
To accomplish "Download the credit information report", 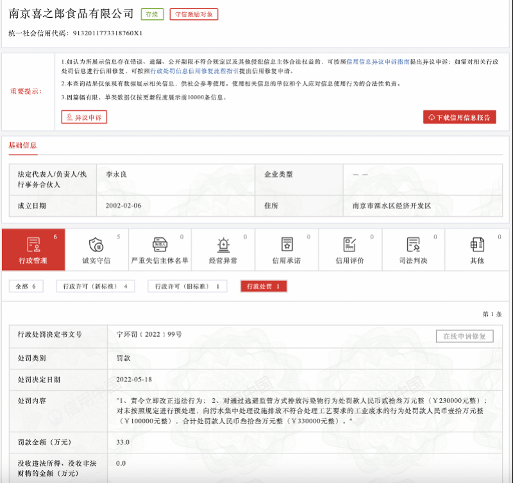I will 459,117.
